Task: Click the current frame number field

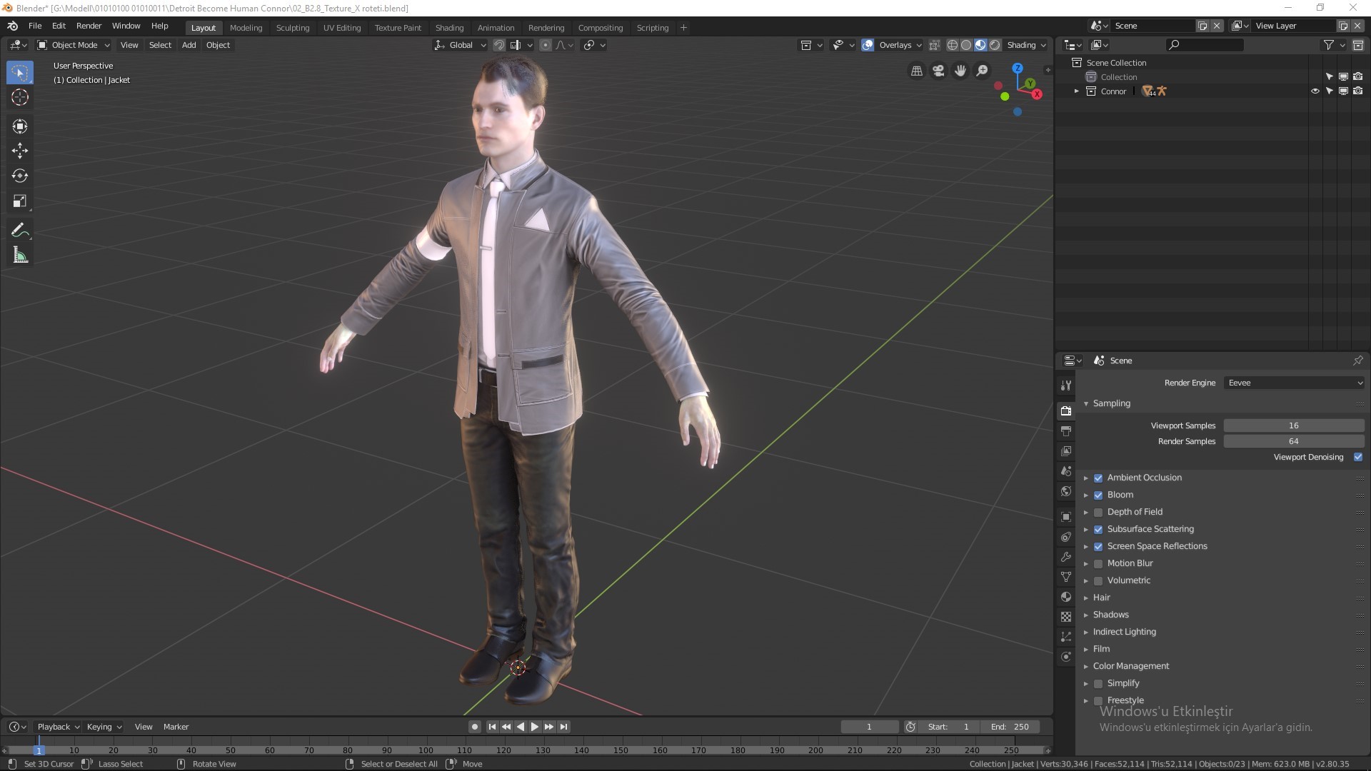Action: coord(869,727)
